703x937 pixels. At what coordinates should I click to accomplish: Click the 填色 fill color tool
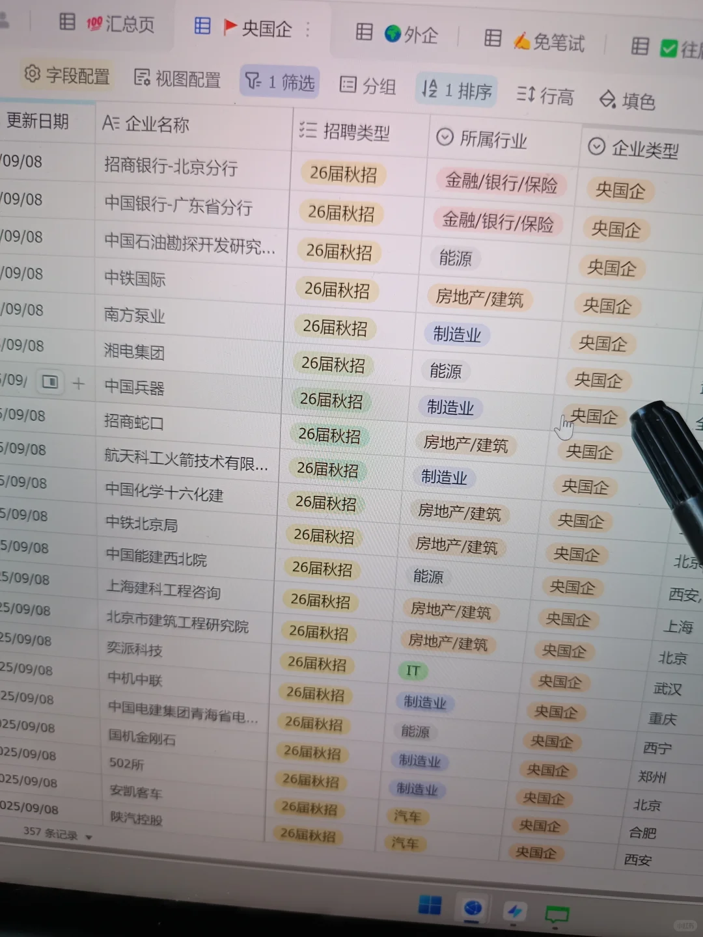click(627, 100)
